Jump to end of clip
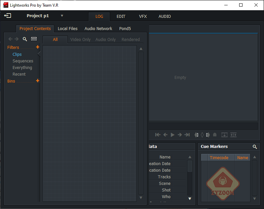 tap(187, 135)
